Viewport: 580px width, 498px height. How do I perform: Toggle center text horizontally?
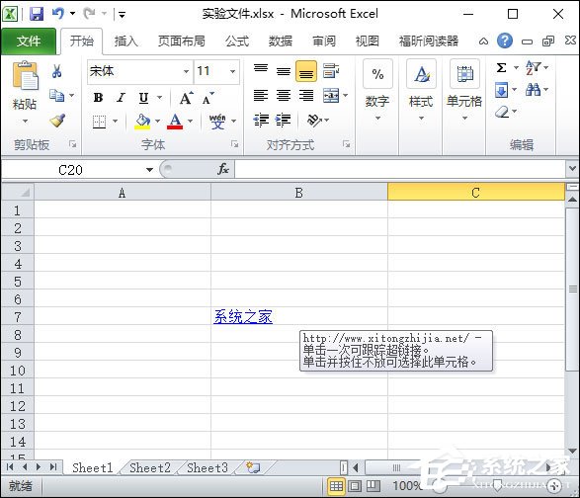[x=284, y=96]
